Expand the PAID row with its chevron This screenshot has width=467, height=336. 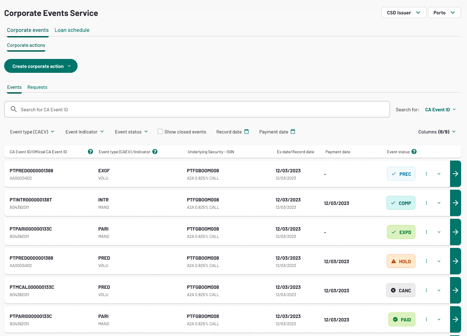(439, 319)
